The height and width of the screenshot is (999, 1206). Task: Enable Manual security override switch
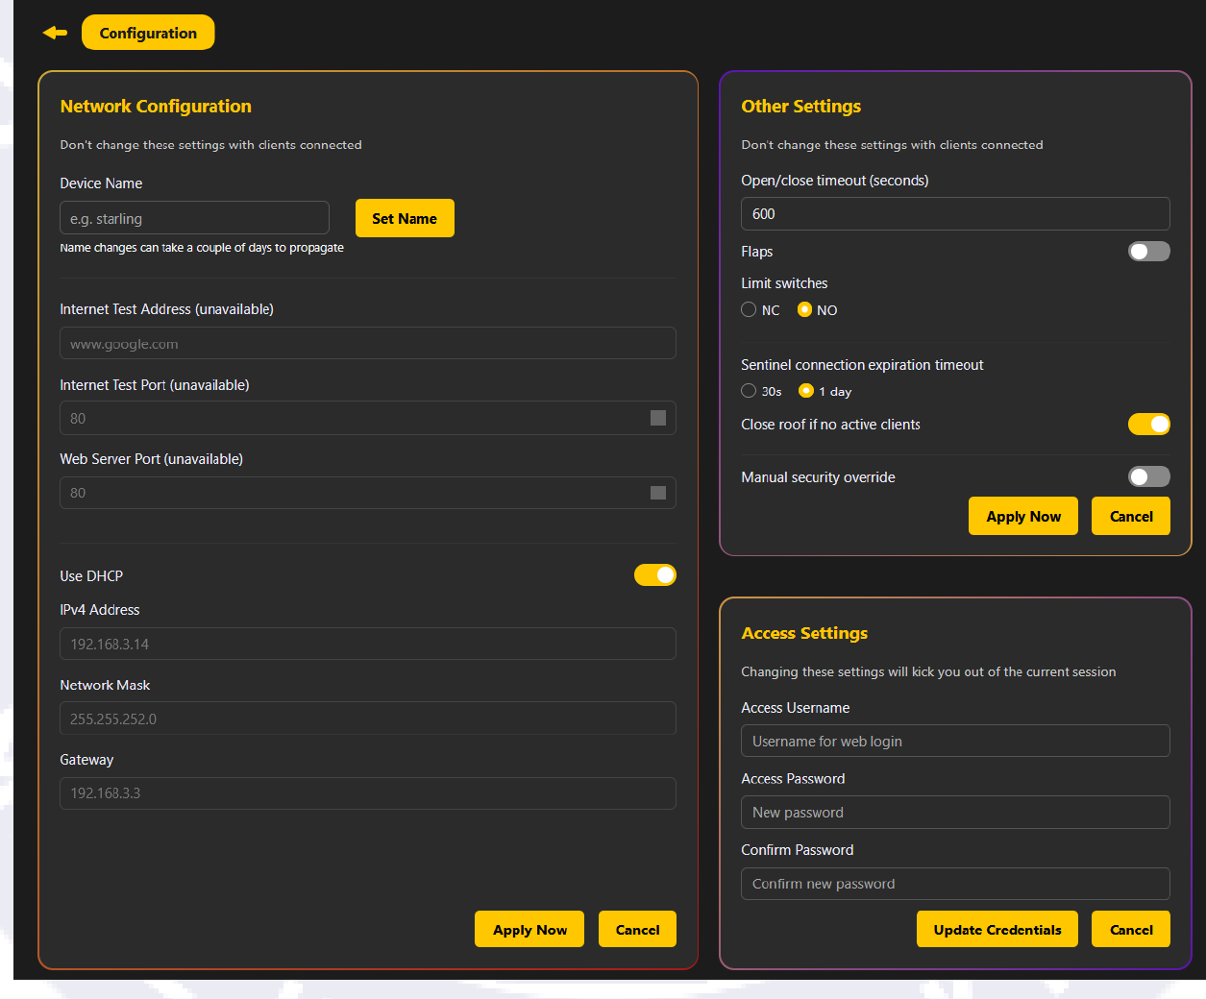(x=1149, y=476)
